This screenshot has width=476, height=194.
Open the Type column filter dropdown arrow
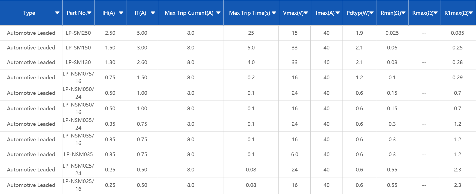[57, 13]
